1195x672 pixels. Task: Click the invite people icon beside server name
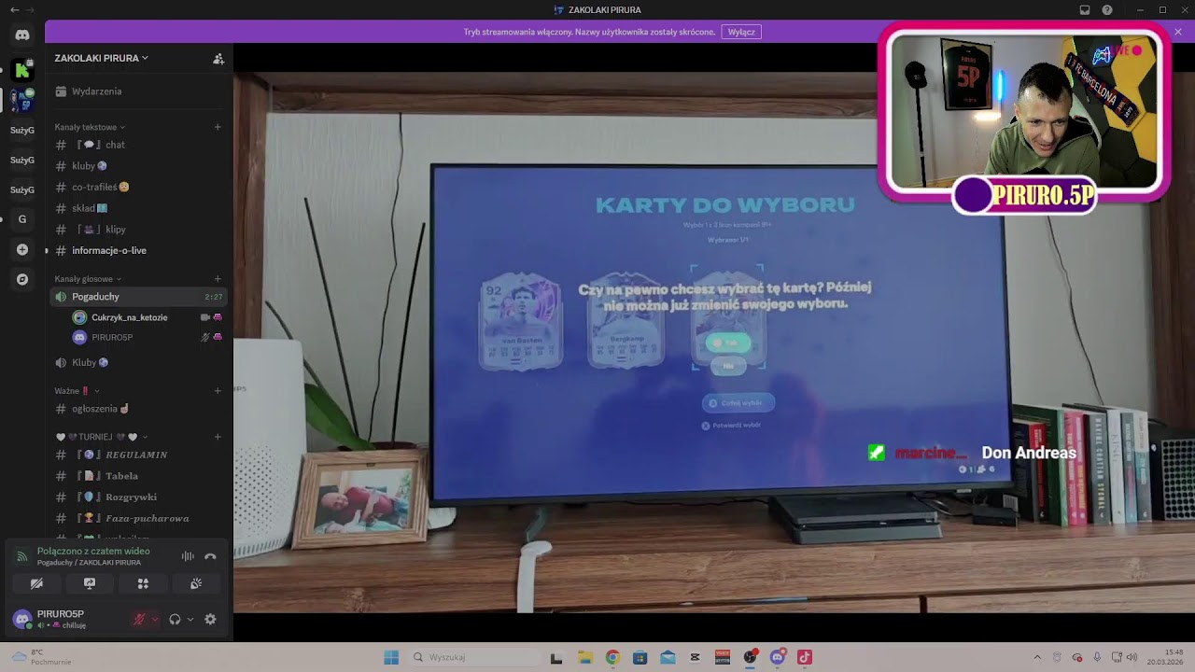coord(218,58)
